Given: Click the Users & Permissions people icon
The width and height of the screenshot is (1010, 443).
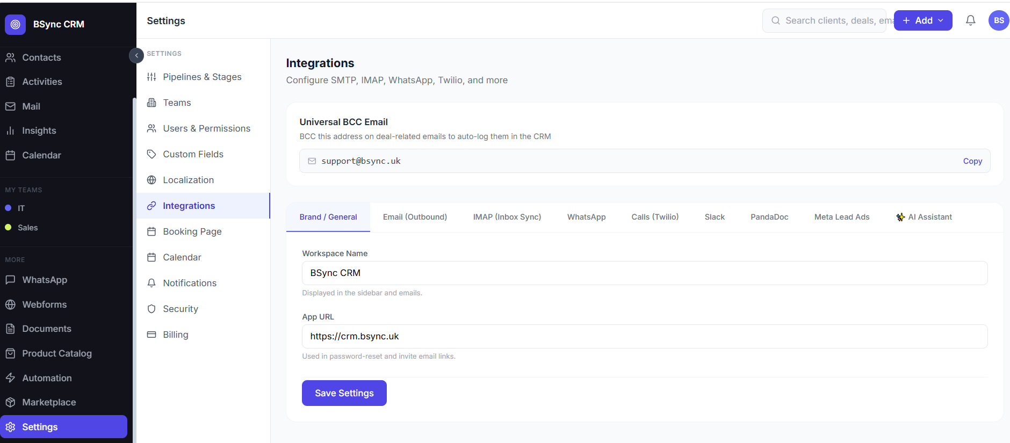Looking at the screenshot, I should [x=151, y=128].
